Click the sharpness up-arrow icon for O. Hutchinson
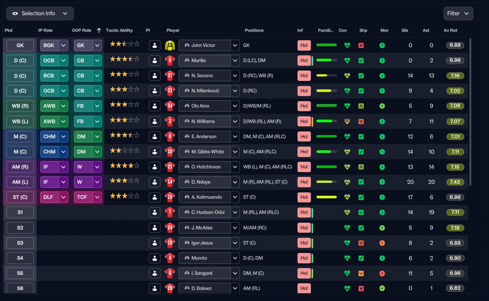This screenshot has height=301, width=489. tap(361, 167)
